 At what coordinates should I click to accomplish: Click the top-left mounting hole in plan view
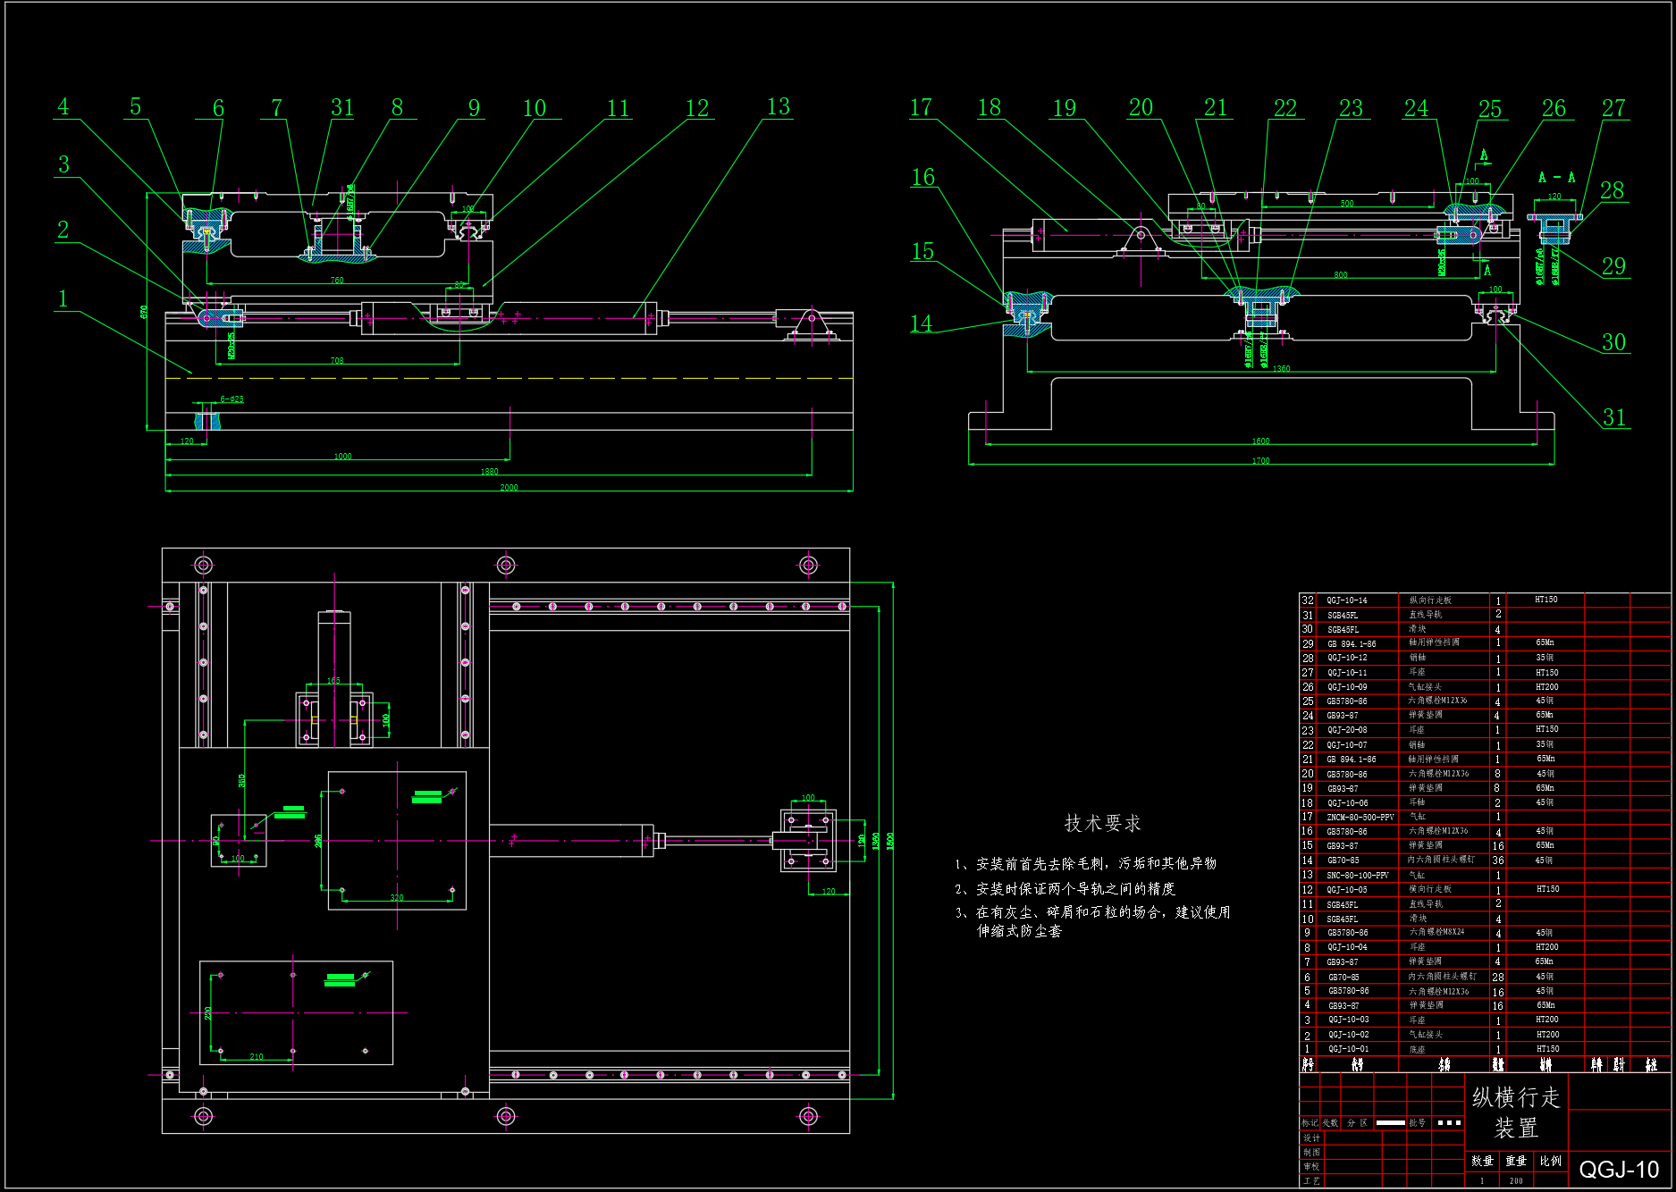click(203, 565)
